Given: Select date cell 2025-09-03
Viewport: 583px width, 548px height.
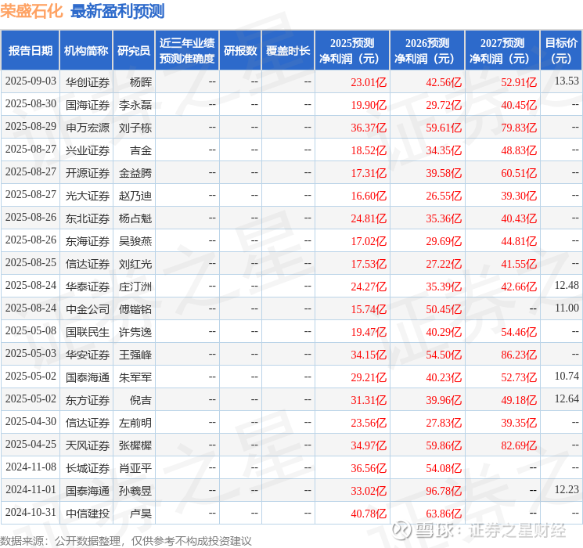Looking at the screenshot, I should (x=31, y=81).
